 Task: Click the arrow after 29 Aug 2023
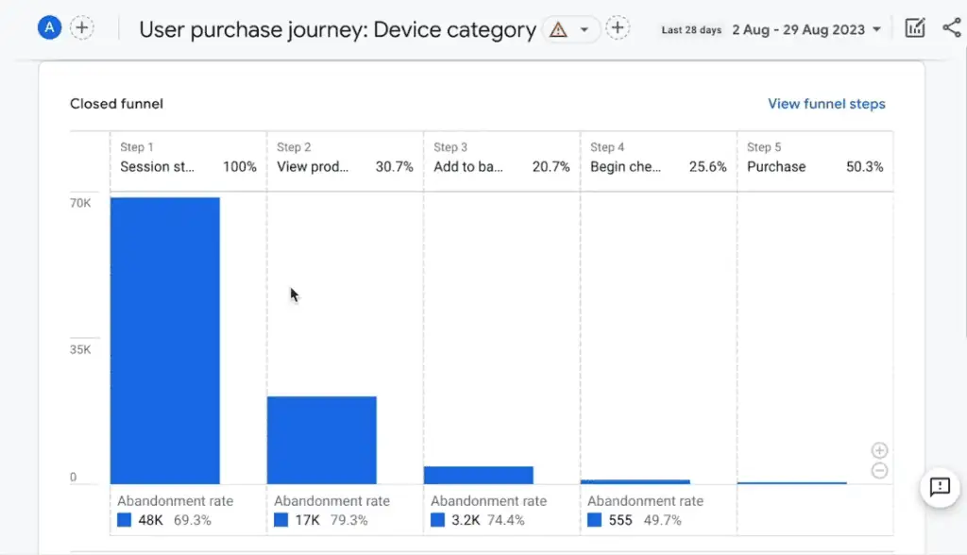pos(878,29)
